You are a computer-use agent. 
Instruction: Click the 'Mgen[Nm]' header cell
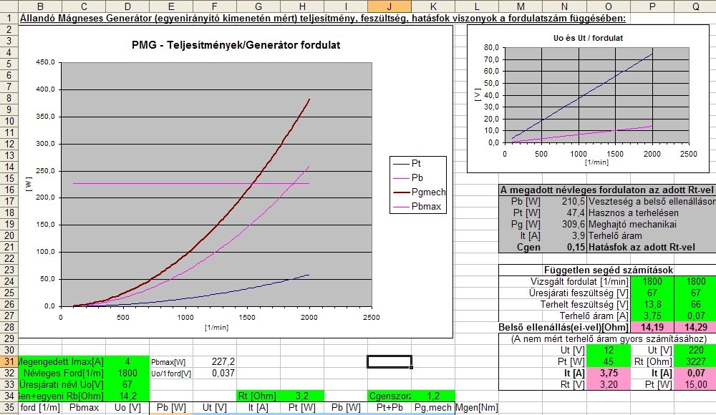click(x=477, y=407)
